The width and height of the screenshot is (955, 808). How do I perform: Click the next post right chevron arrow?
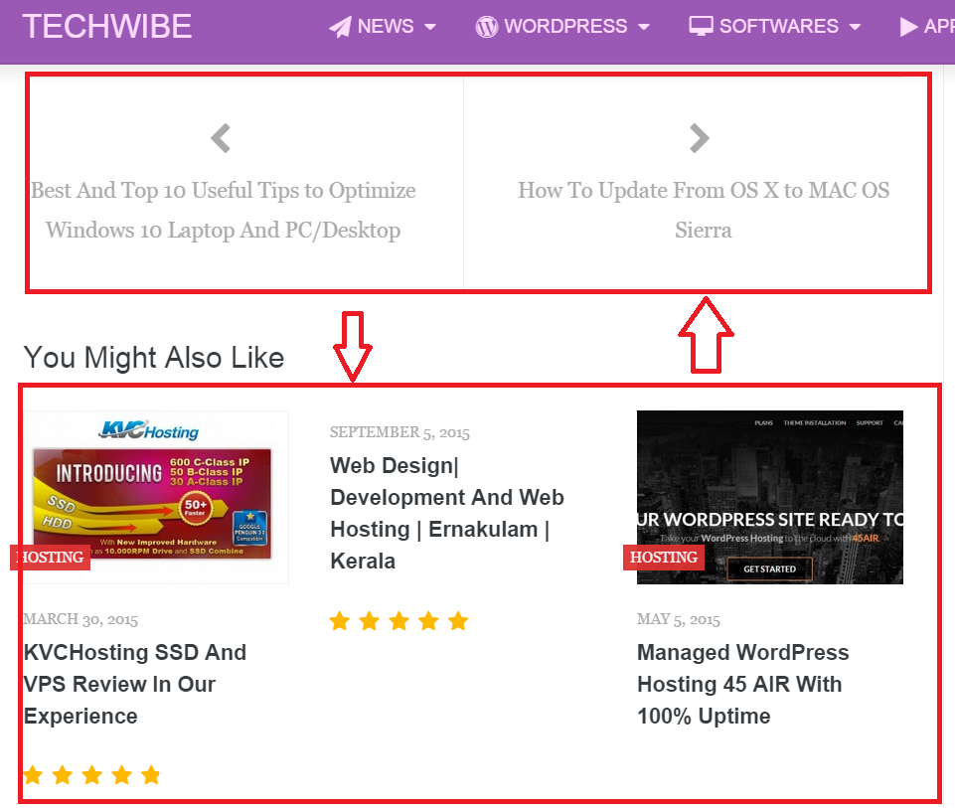(700, 138)
